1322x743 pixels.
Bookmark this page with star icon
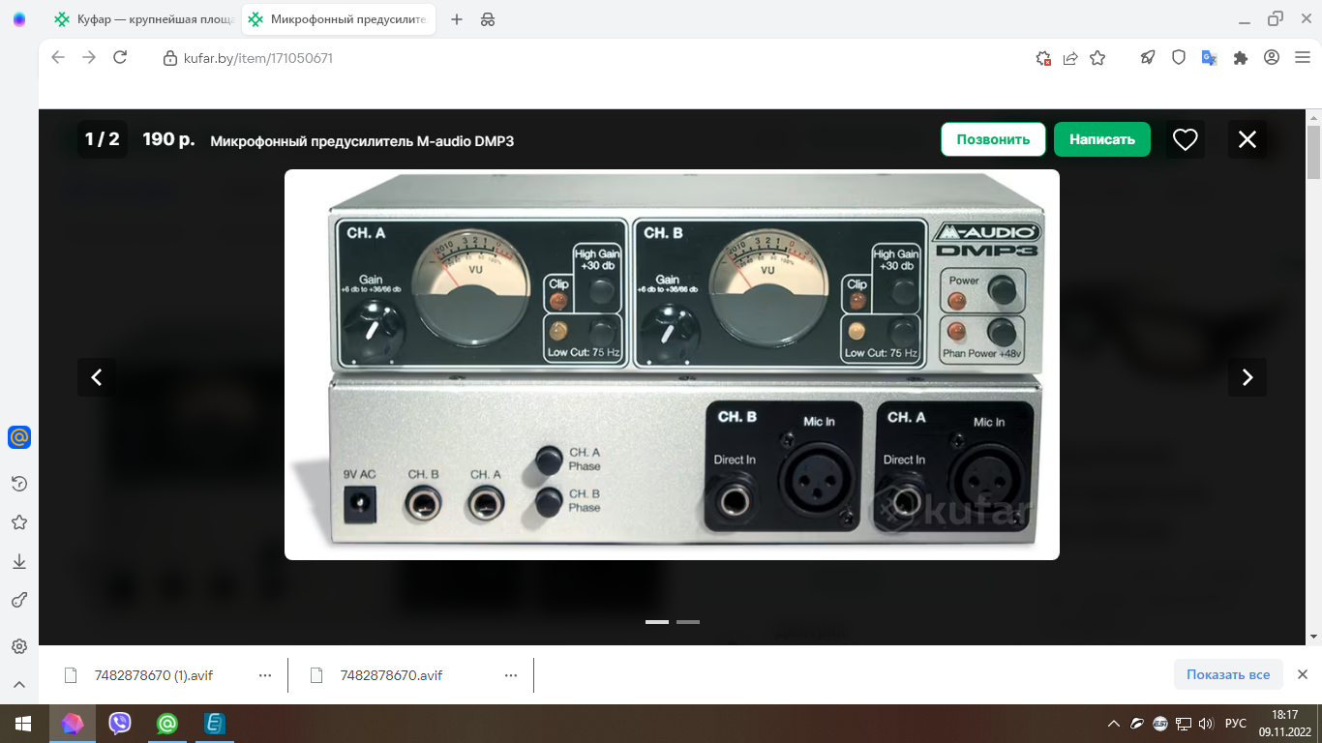tap(1097, 58)
